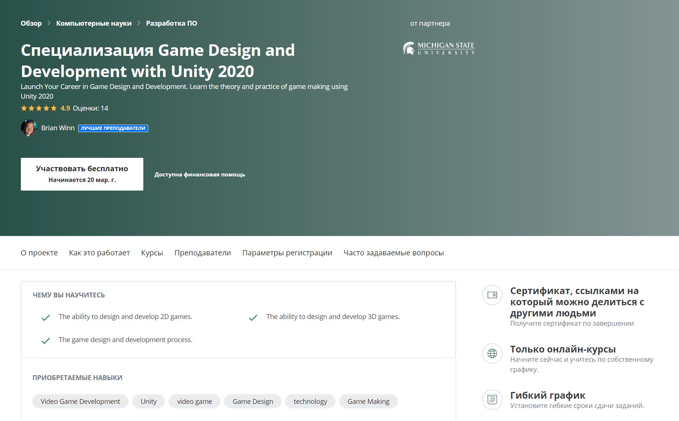Click the Game Making skill tag
This screenshot has height=421, width=679.
click(x=369, y=401)
